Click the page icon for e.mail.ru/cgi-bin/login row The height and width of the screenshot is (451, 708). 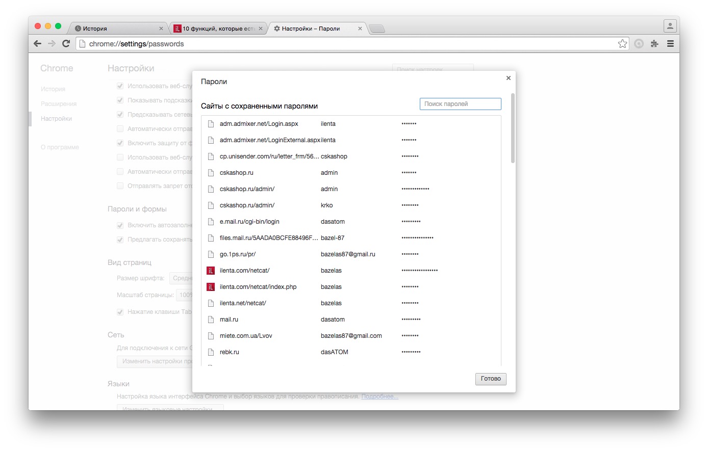(x=211, y=222)
